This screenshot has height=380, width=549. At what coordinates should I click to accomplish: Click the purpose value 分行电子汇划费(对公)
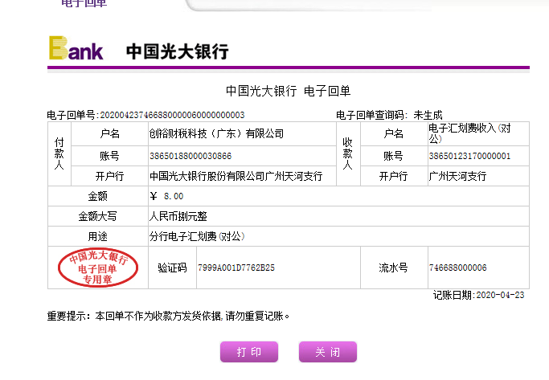196,236
